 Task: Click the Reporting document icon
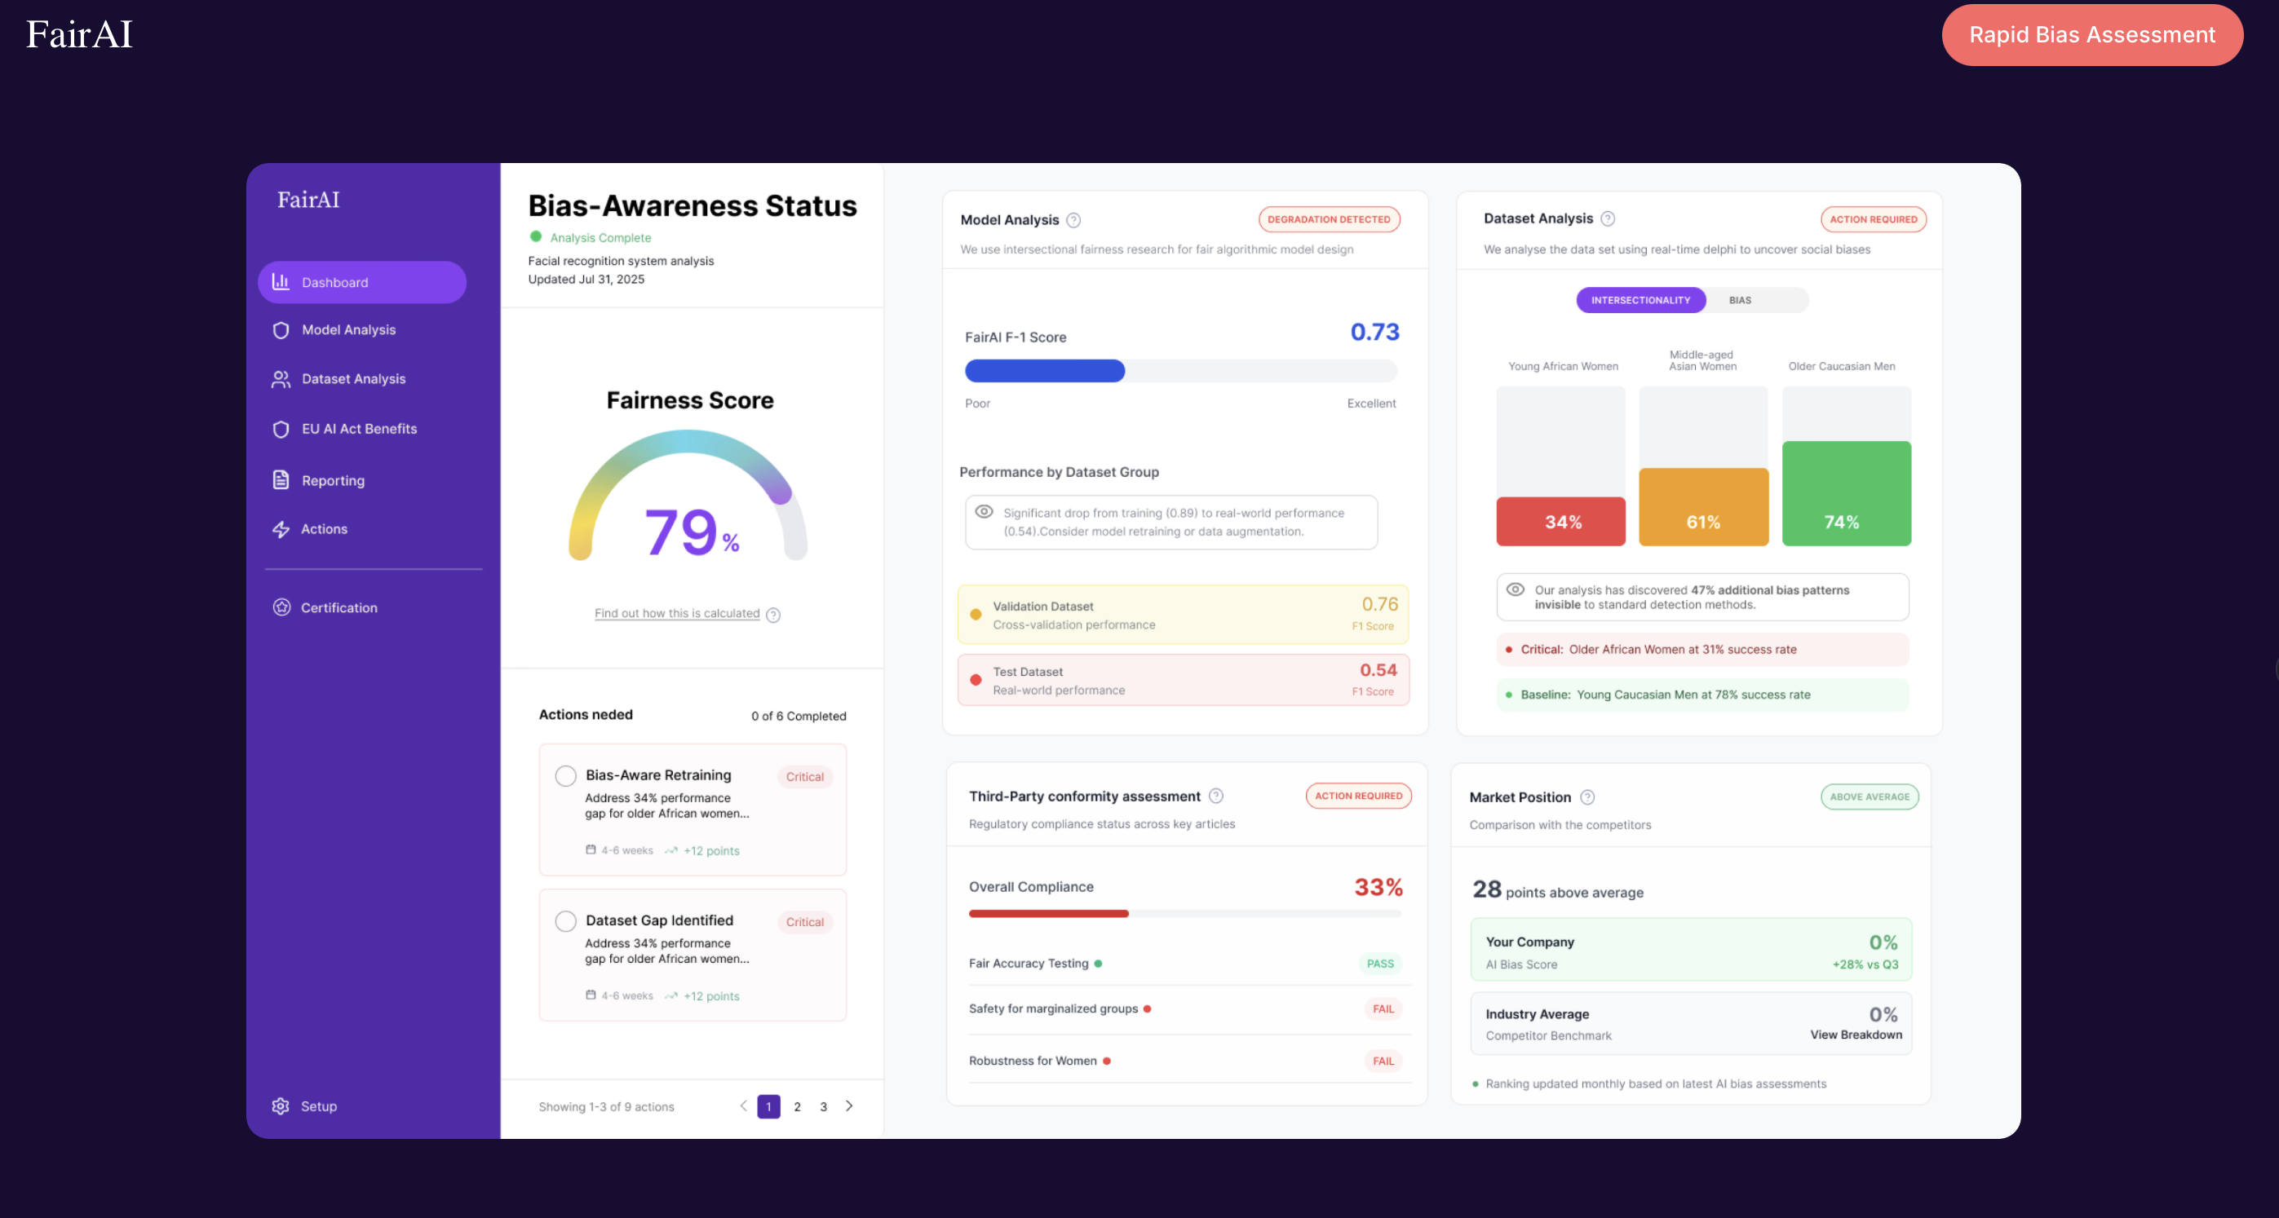coord(281,480)
